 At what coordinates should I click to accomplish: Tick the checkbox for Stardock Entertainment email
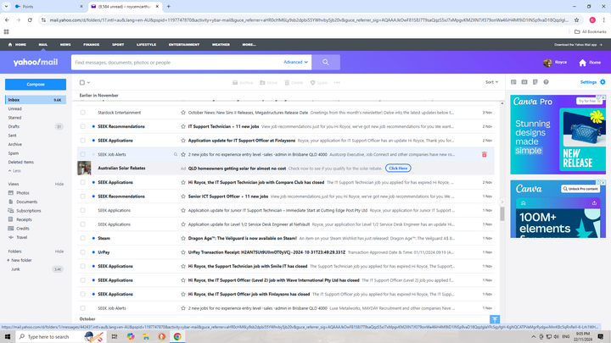(82, 113)
